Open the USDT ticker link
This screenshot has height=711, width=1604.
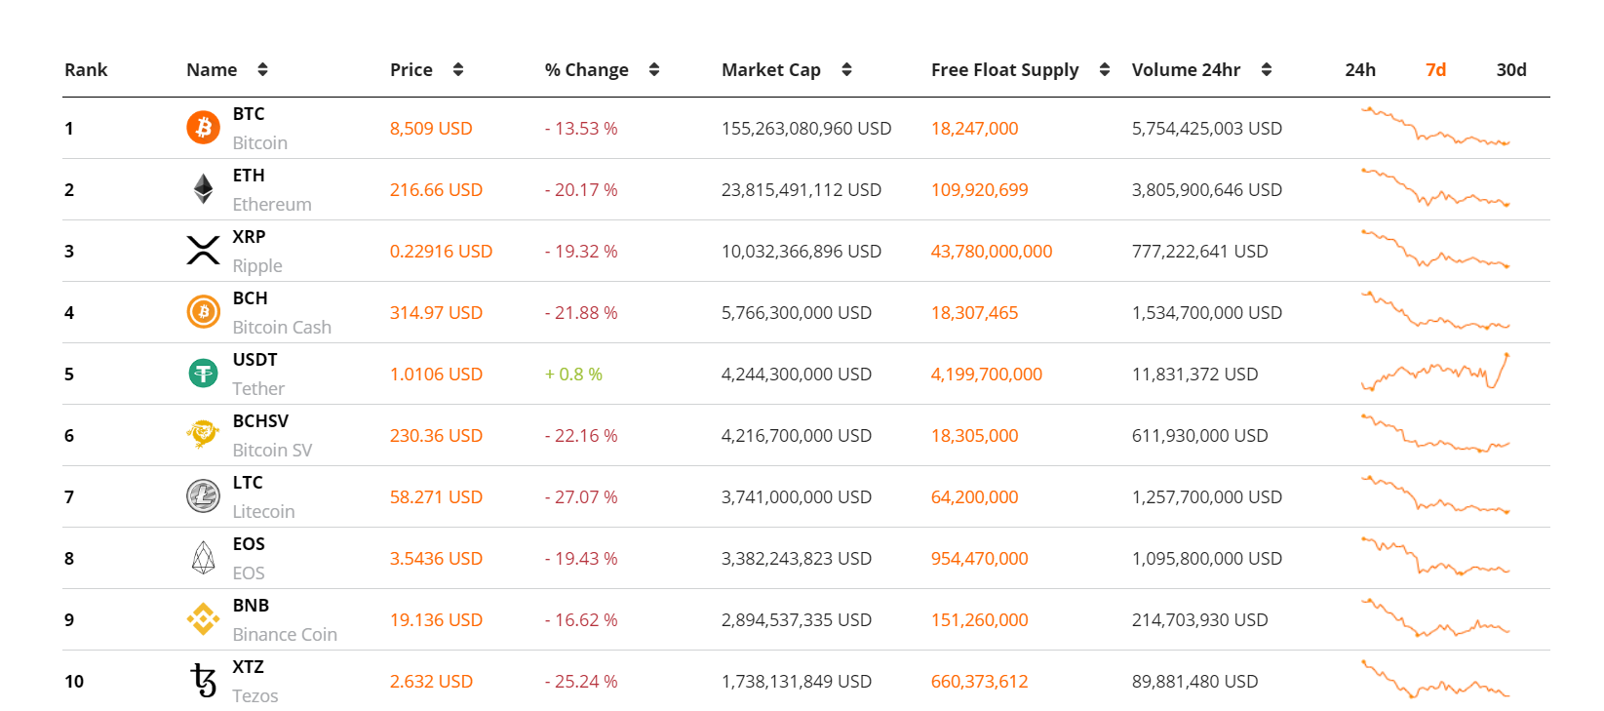click(254, 359)
